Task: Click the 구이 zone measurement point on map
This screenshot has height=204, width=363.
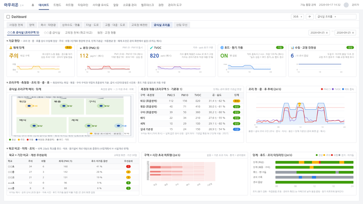Action: (101, 106)
